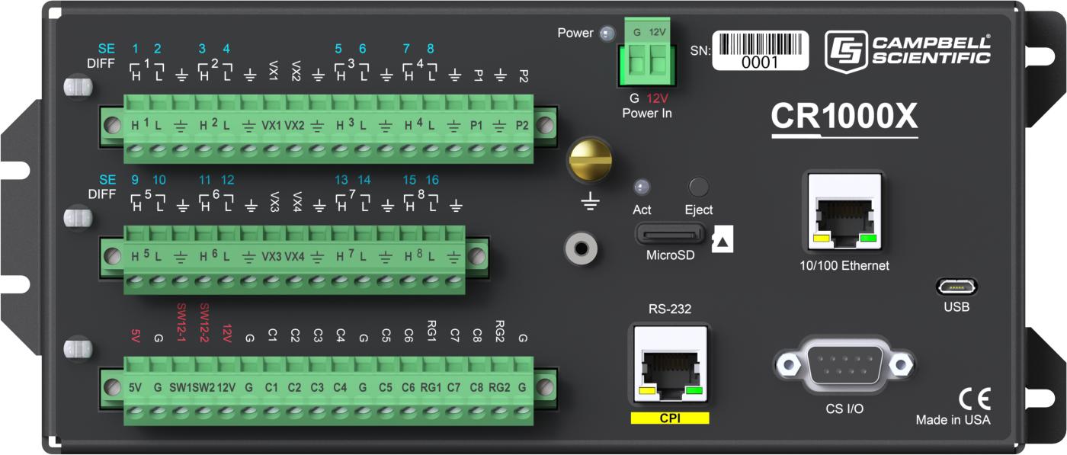Click the Made in USA text
The image size is (1067, 455).
(x=953, y=420)
